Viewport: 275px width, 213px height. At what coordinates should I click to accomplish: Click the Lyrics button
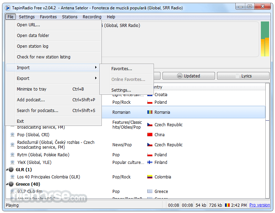click(243, 76)
